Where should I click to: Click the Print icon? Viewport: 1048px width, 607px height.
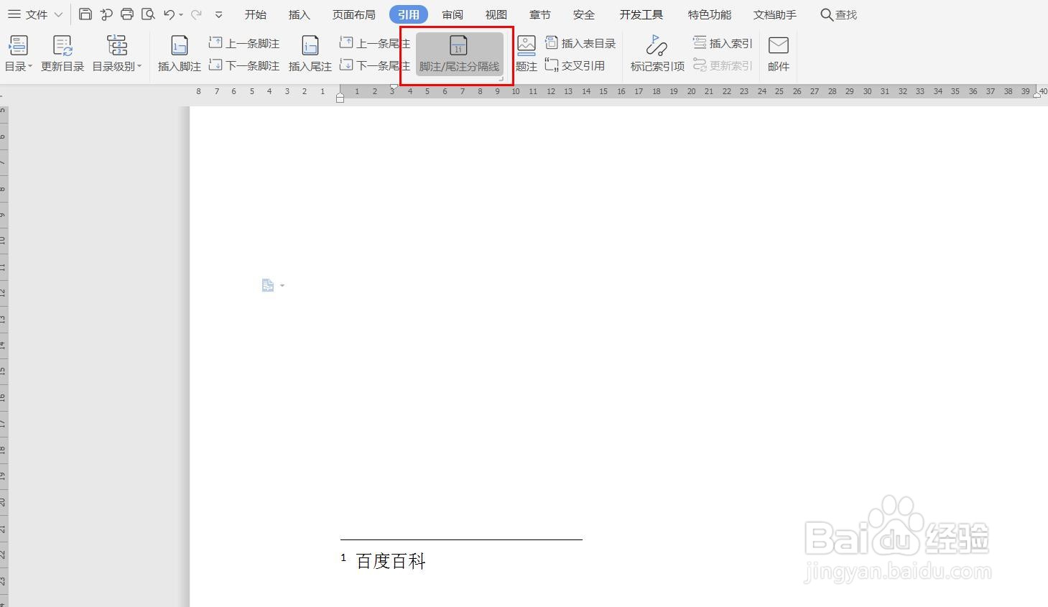click(x=127, y=14)
